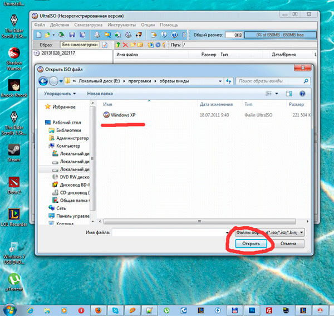Click the green Up folder arrow icon
This screenshot has width=334, height=316.
pyautogui.click(x=118, y=45)
